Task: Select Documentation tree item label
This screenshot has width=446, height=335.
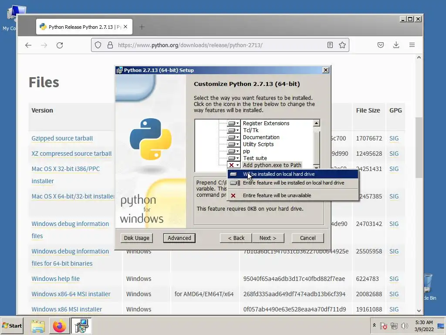Action: click(x=261, y=137)
